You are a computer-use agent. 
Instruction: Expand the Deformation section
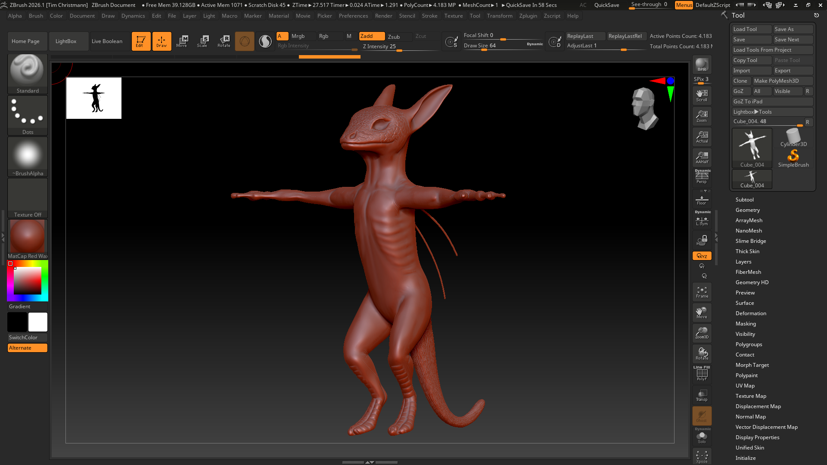pos(750,313)
